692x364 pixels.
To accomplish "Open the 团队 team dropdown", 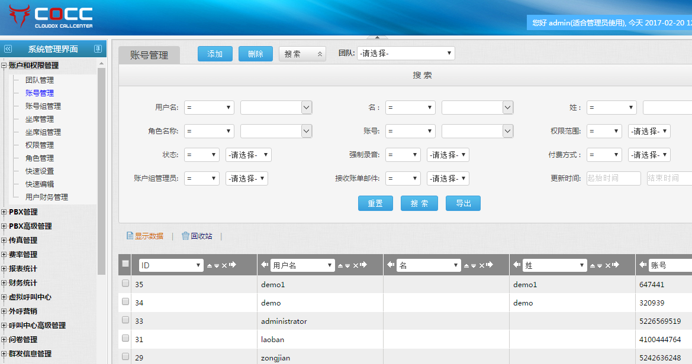I will point(405,53).
